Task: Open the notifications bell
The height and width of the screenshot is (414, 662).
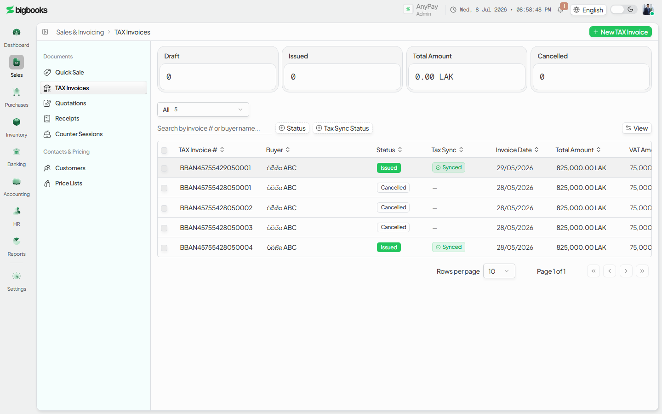Action: (x=560, y=10)
